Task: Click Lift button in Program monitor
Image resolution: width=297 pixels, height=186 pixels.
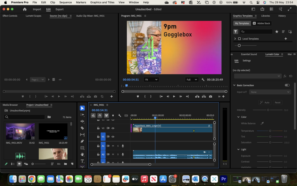Action: (x=197, y=96)
